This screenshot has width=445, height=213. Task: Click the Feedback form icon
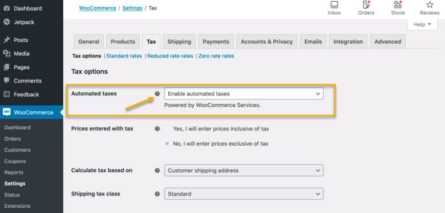(7, 94)
